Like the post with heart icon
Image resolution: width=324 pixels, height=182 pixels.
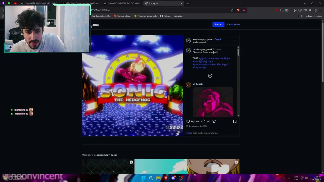(188, 122)
